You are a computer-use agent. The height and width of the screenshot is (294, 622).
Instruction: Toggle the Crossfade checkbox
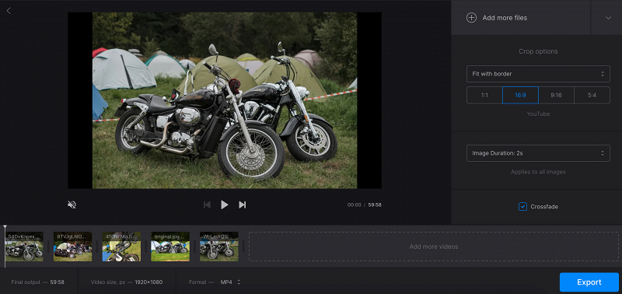(x=522, y=206)
